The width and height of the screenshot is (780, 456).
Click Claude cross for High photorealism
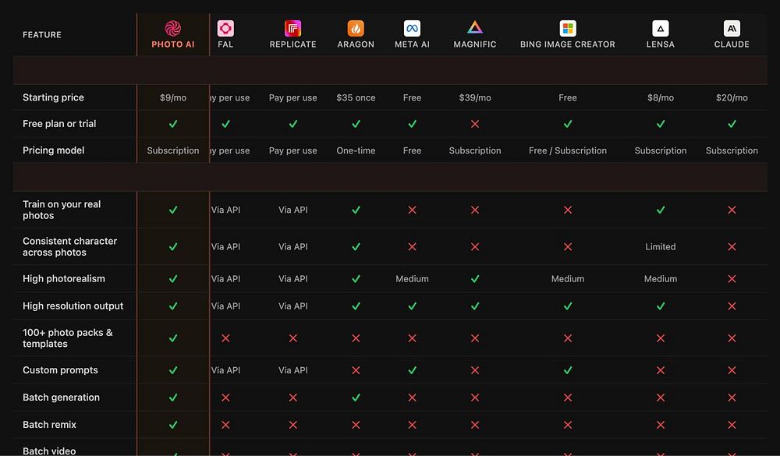[732, 279]
